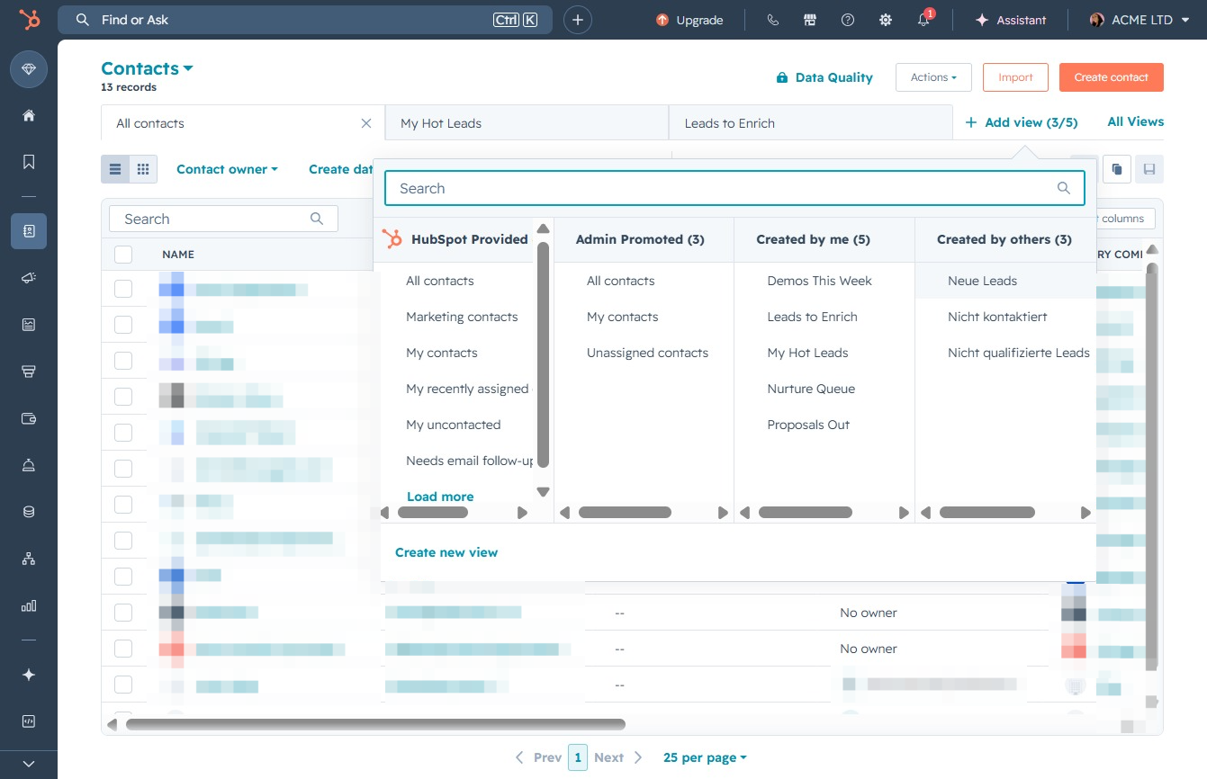This screenshot has width=1207, height=779.
Task: Tick the fifth contact row checkbox
Action: pyautogui.click(x=123, y=433)
